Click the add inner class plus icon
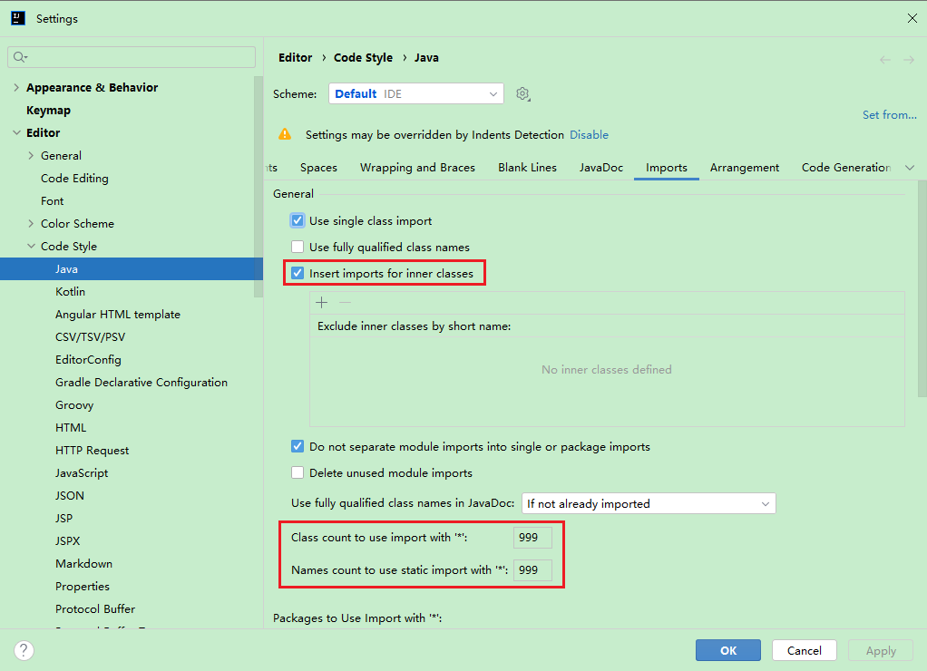 tap(321, 303)
